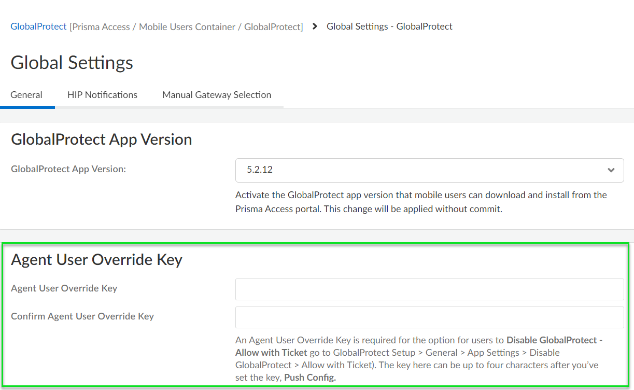634x390 pixels.
Task: Click the GlobalProtect App Version section heading
Action: (102, 140)
